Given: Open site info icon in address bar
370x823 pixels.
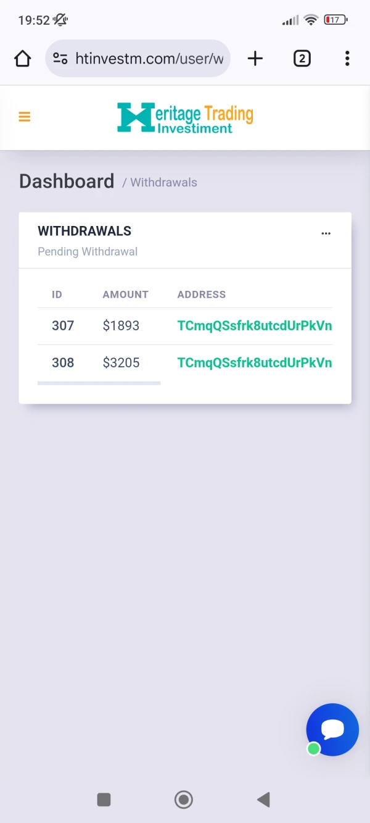Looking at the screenshot, I should click(60, 59).
